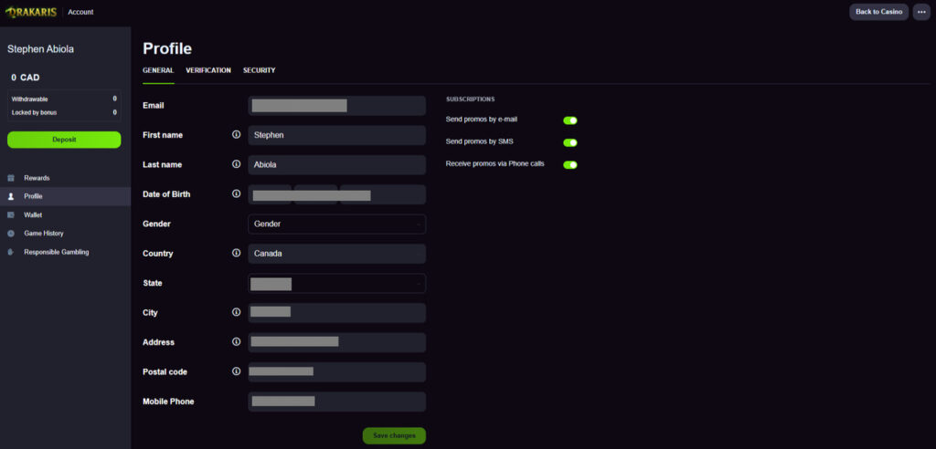Toggle Receive promos via Phone calls switch
The image size is (936, 449).
(570, 164)
